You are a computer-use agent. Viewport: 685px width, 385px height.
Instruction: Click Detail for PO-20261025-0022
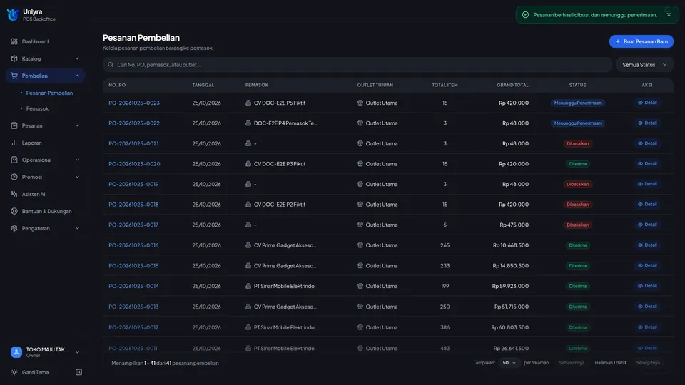[x=647, y=123]
